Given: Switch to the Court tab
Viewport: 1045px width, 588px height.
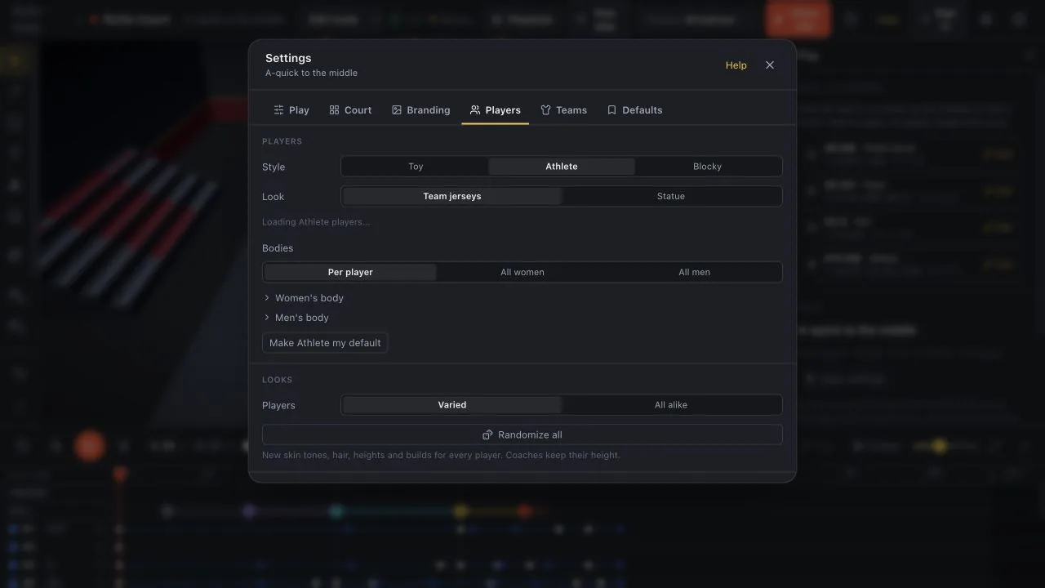Looking at the screenshot, I should pyautogui.click(x=350, y=110).
